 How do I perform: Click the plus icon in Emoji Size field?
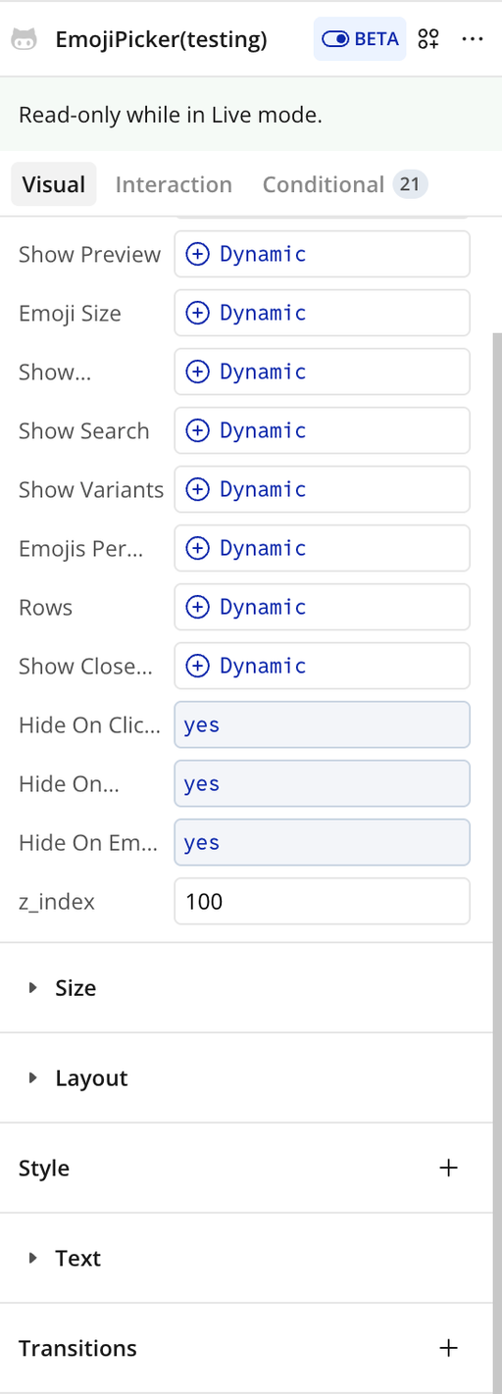198,313
